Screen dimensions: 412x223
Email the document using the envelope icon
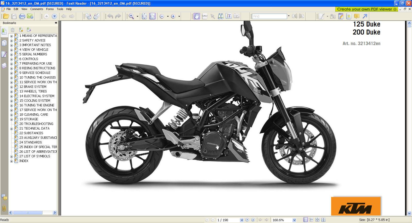tap(30, 16)
